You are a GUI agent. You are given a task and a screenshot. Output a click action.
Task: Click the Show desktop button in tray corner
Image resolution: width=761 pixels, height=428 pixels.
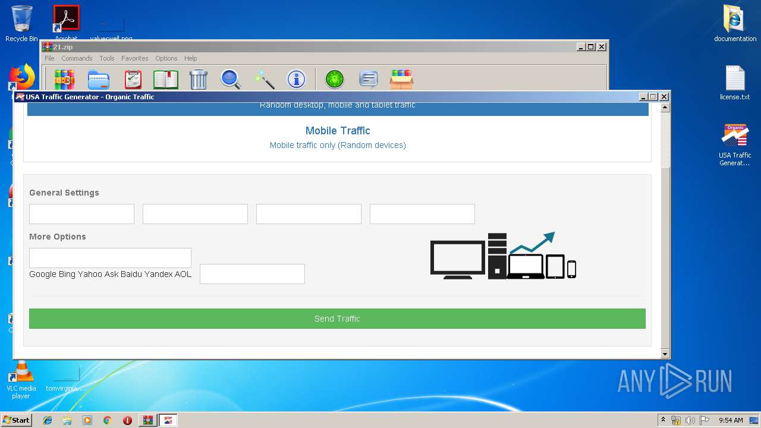point(754,420)
